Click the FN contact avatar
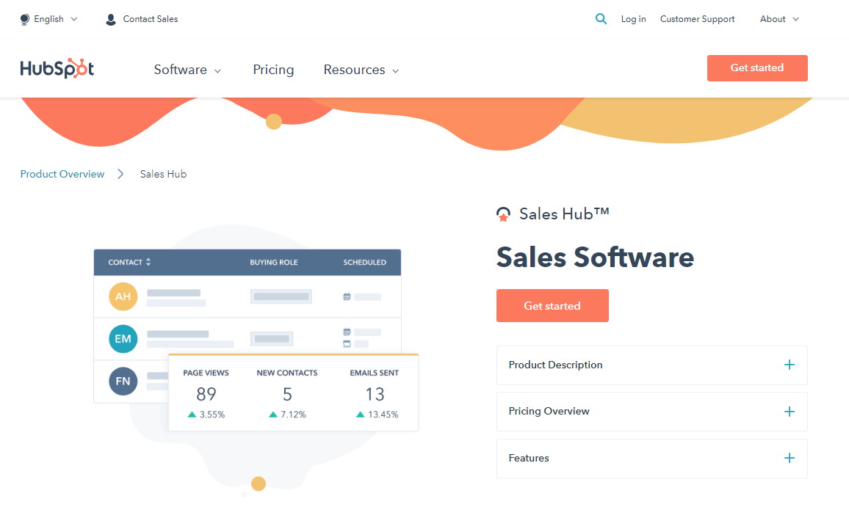849x518 pixels. [123, 381]
